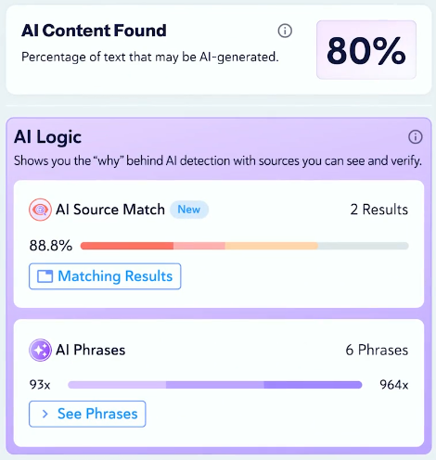Click the 80% AI content score box

point(366,50)
